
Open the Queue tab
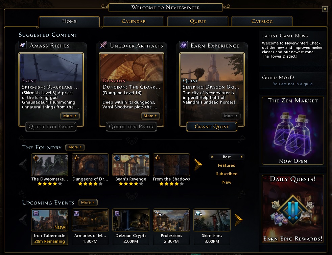pos(198,21)
